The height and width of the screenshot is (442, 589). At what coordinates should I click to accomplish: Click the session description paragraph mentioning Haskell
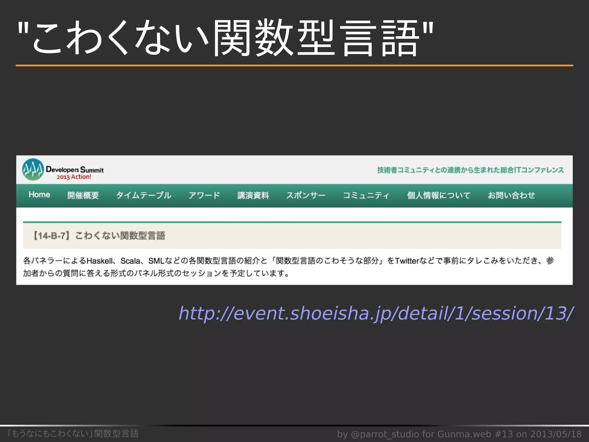pos(288,267)
